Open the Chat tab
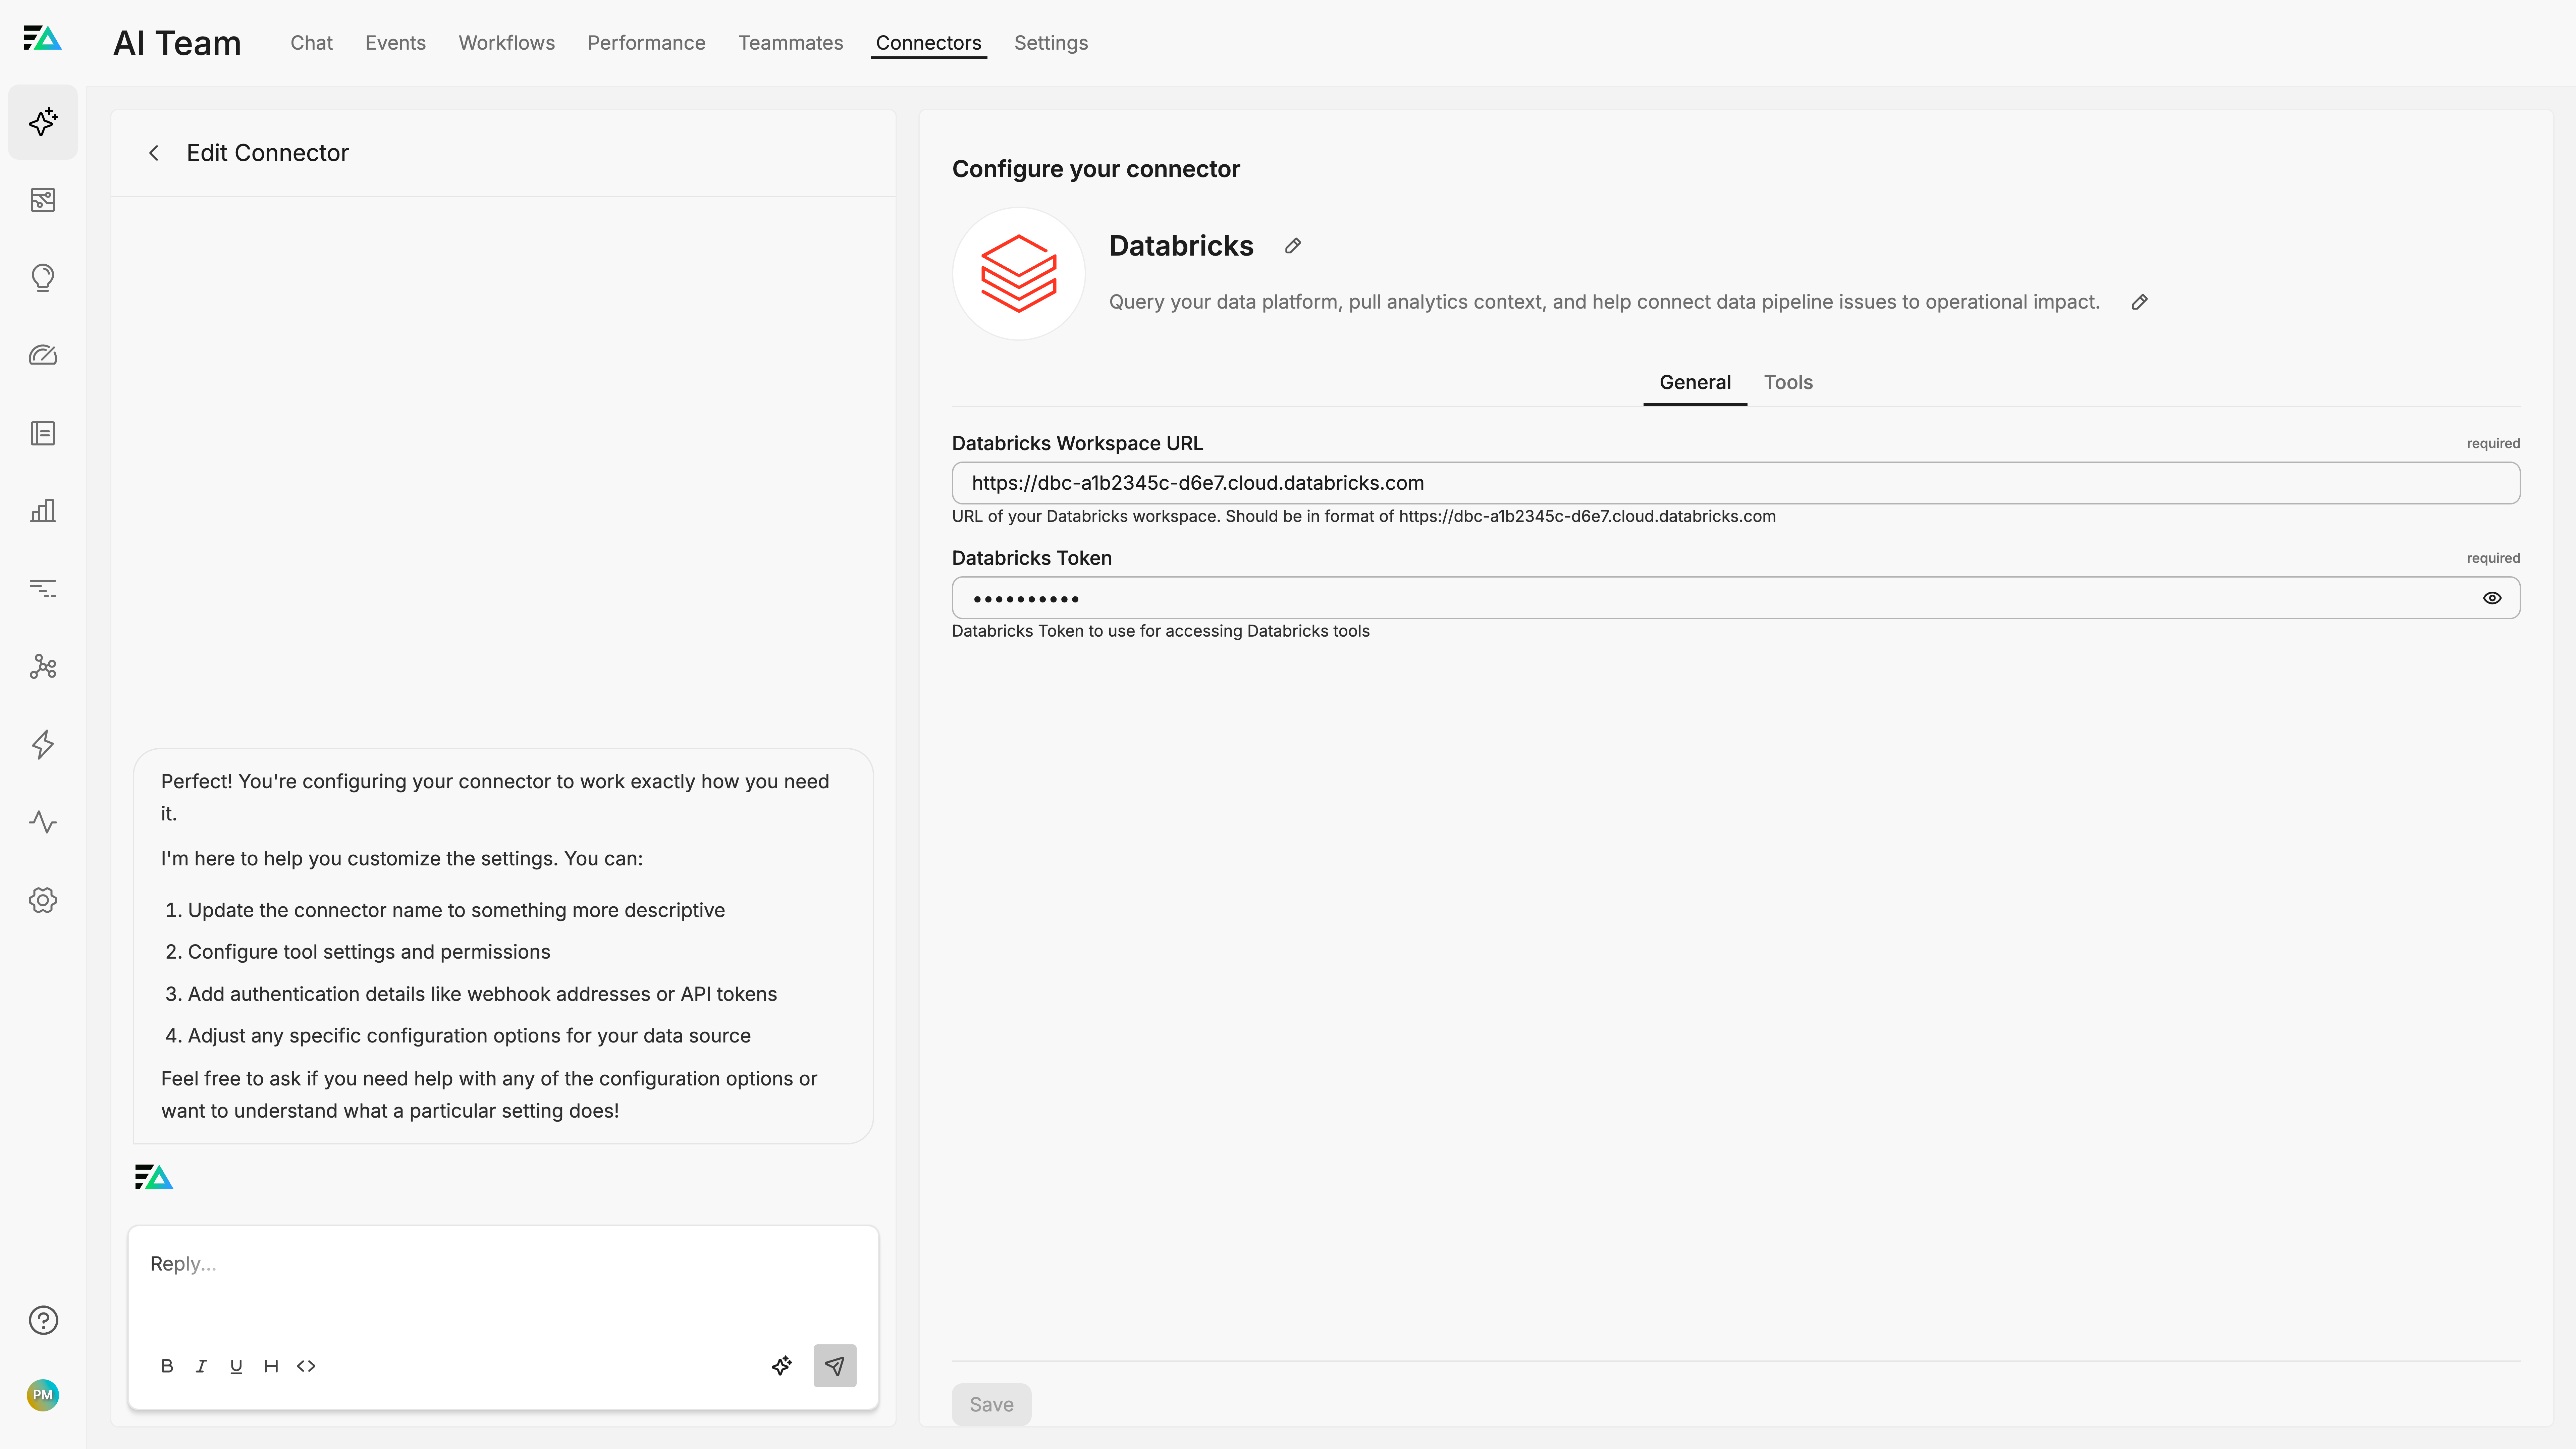The width and height of the screenshot is (2576, 1449). coord(311,43)
